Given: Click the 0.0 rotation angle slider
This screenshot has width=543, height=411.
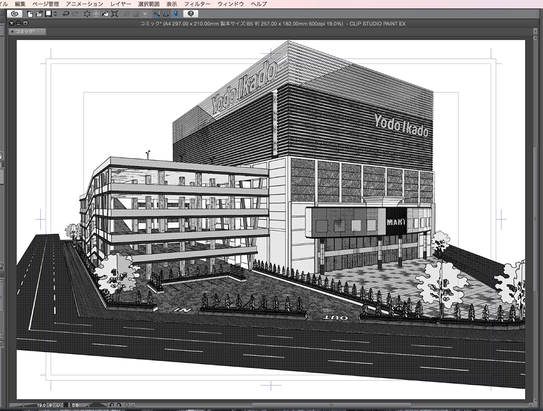Looking at the screenshot, I should click(x=89, y=405).
